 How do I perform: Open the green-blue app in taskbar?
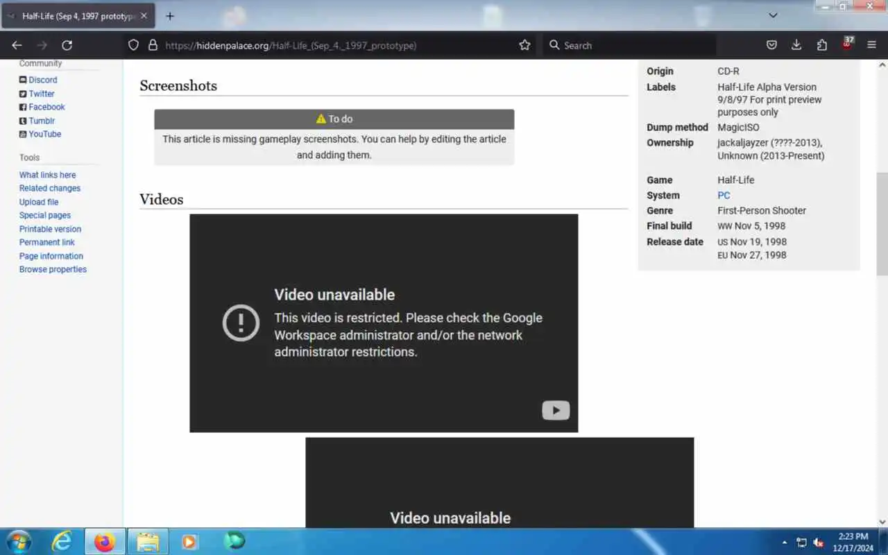(234, 541)
